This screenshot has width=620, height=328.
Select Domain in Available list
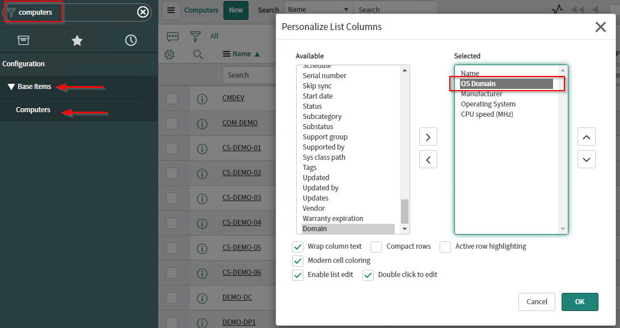[348, 228]
